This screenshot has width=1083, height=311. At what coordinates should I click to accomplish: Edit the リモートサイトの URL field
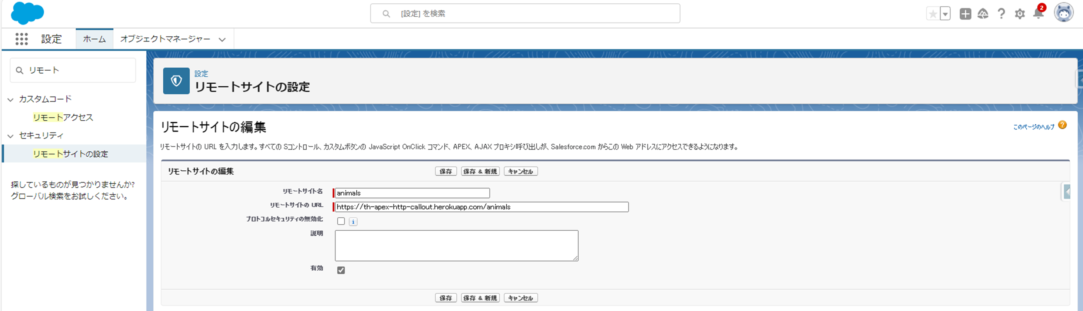481,207
